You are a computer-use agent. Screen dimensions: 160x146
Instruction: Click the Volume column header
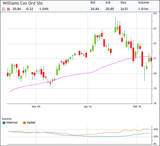[144, 2]
